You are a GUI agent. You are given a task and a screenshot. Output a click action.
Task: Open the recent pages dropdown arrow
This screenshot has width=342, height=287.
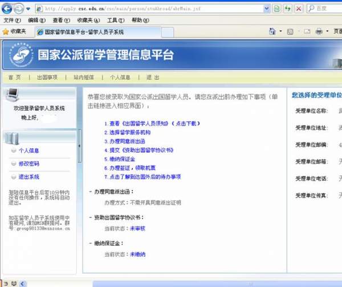(28, 9)
